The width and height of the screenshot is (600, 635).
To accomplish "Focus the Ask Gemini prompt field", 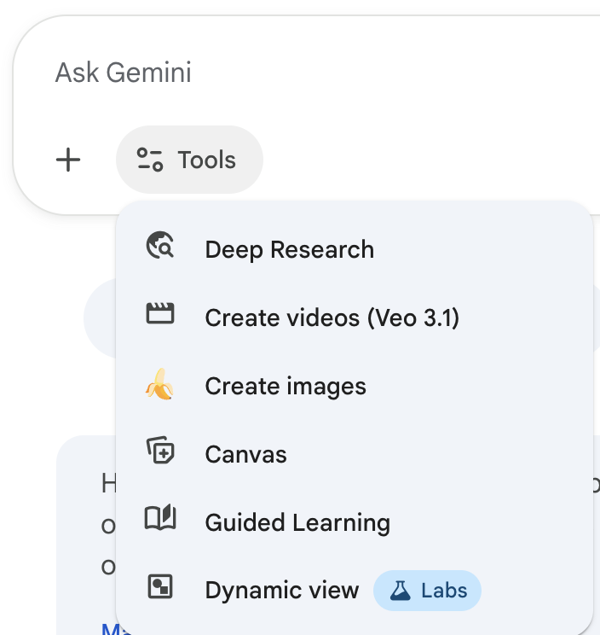I will [307, 73].
